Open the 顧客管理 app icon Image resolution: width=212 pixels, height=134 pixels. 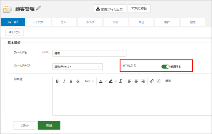click(7, 9)
